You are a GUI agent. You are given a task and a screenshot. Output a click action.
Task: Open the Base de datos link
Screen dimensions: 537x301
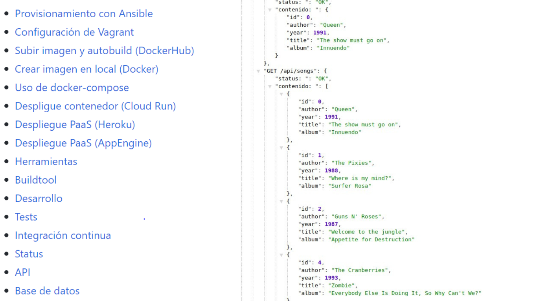[47, 290]
